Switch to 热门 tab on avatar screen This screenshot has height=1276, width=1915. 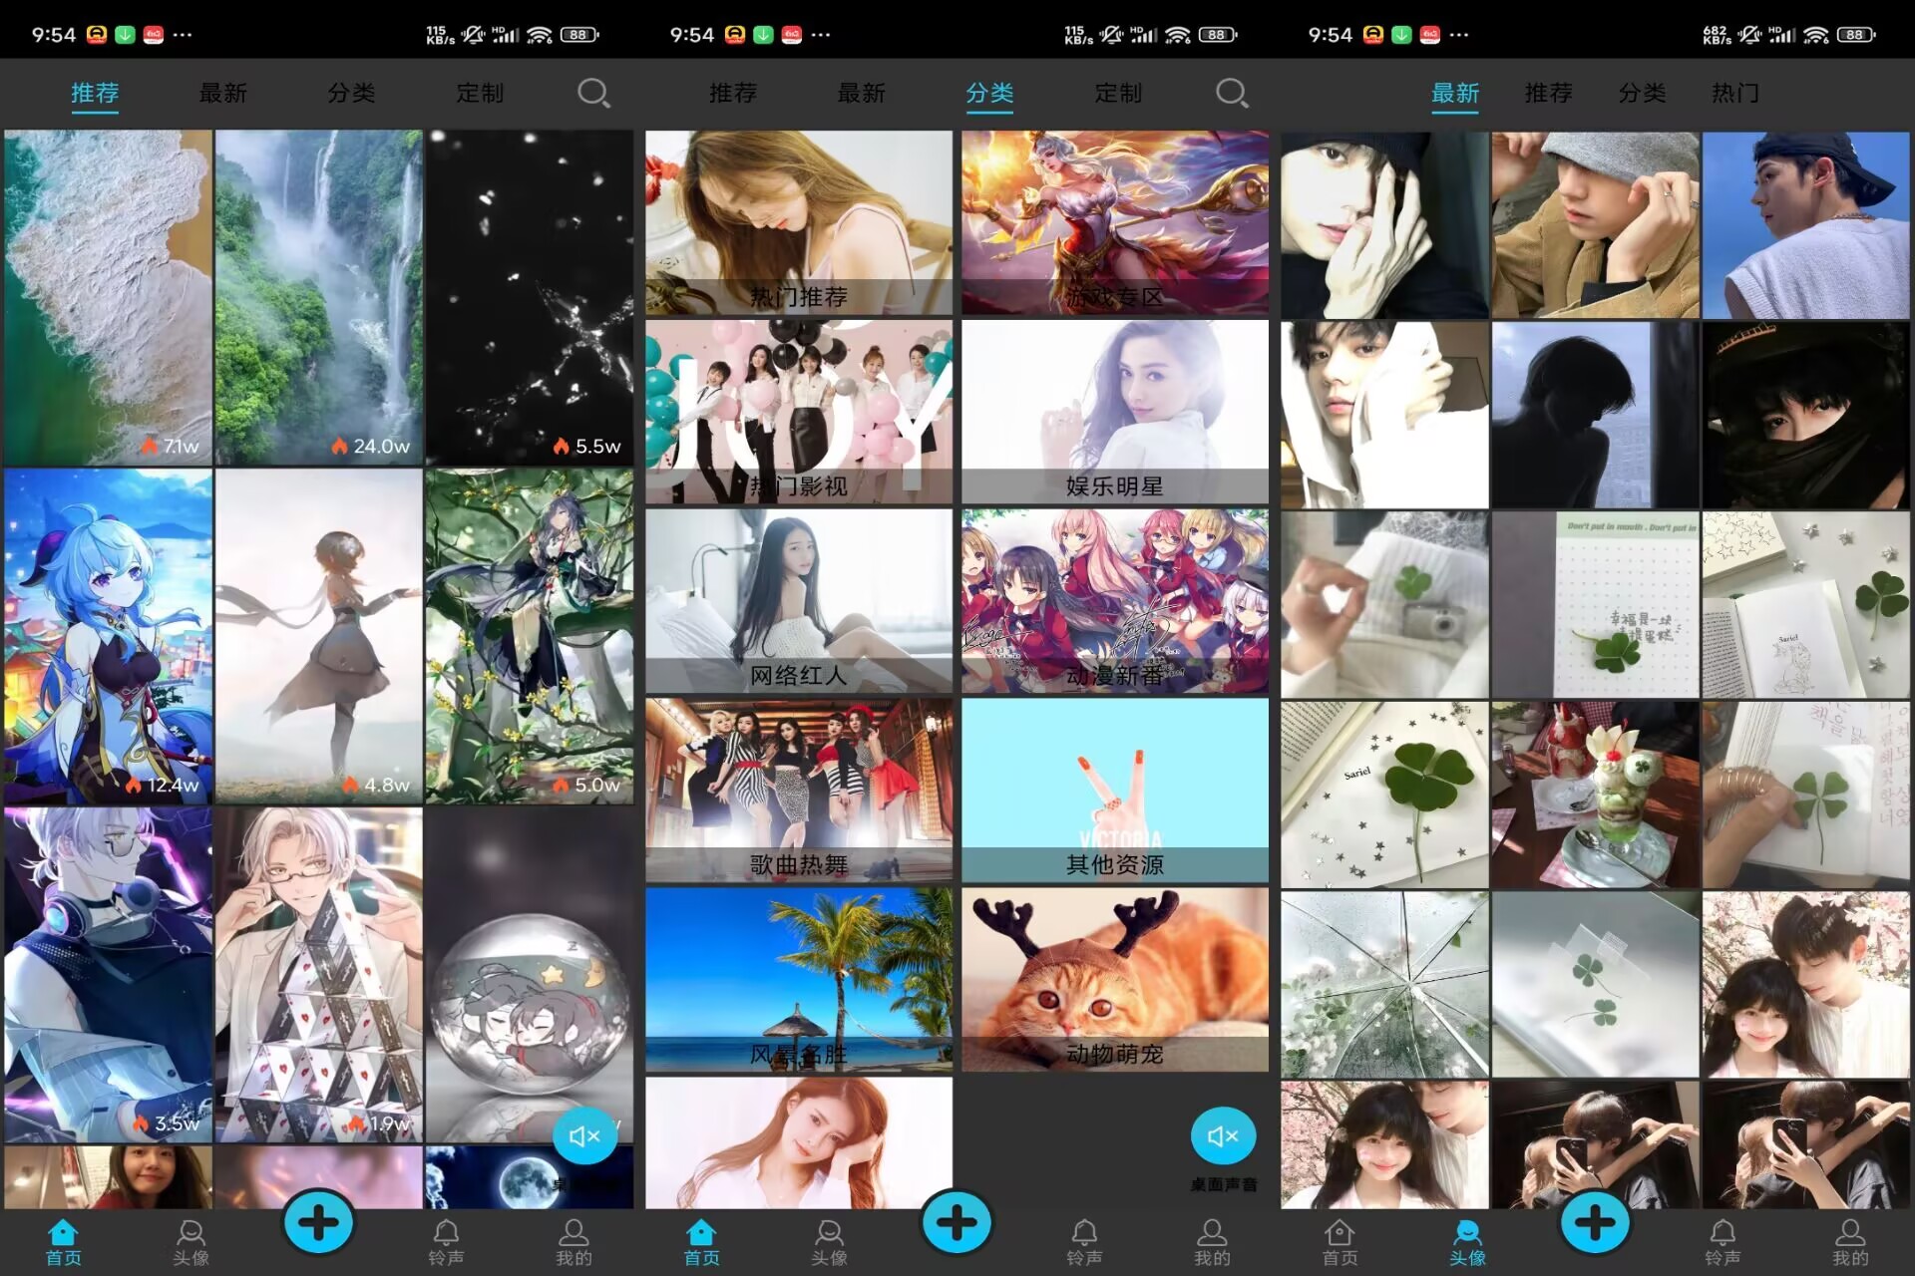tap(1735, 94)
